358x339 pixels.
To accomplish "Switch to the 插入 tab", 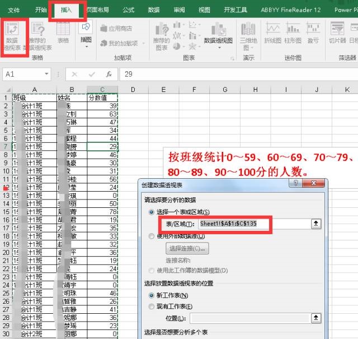I will point(67,10).
